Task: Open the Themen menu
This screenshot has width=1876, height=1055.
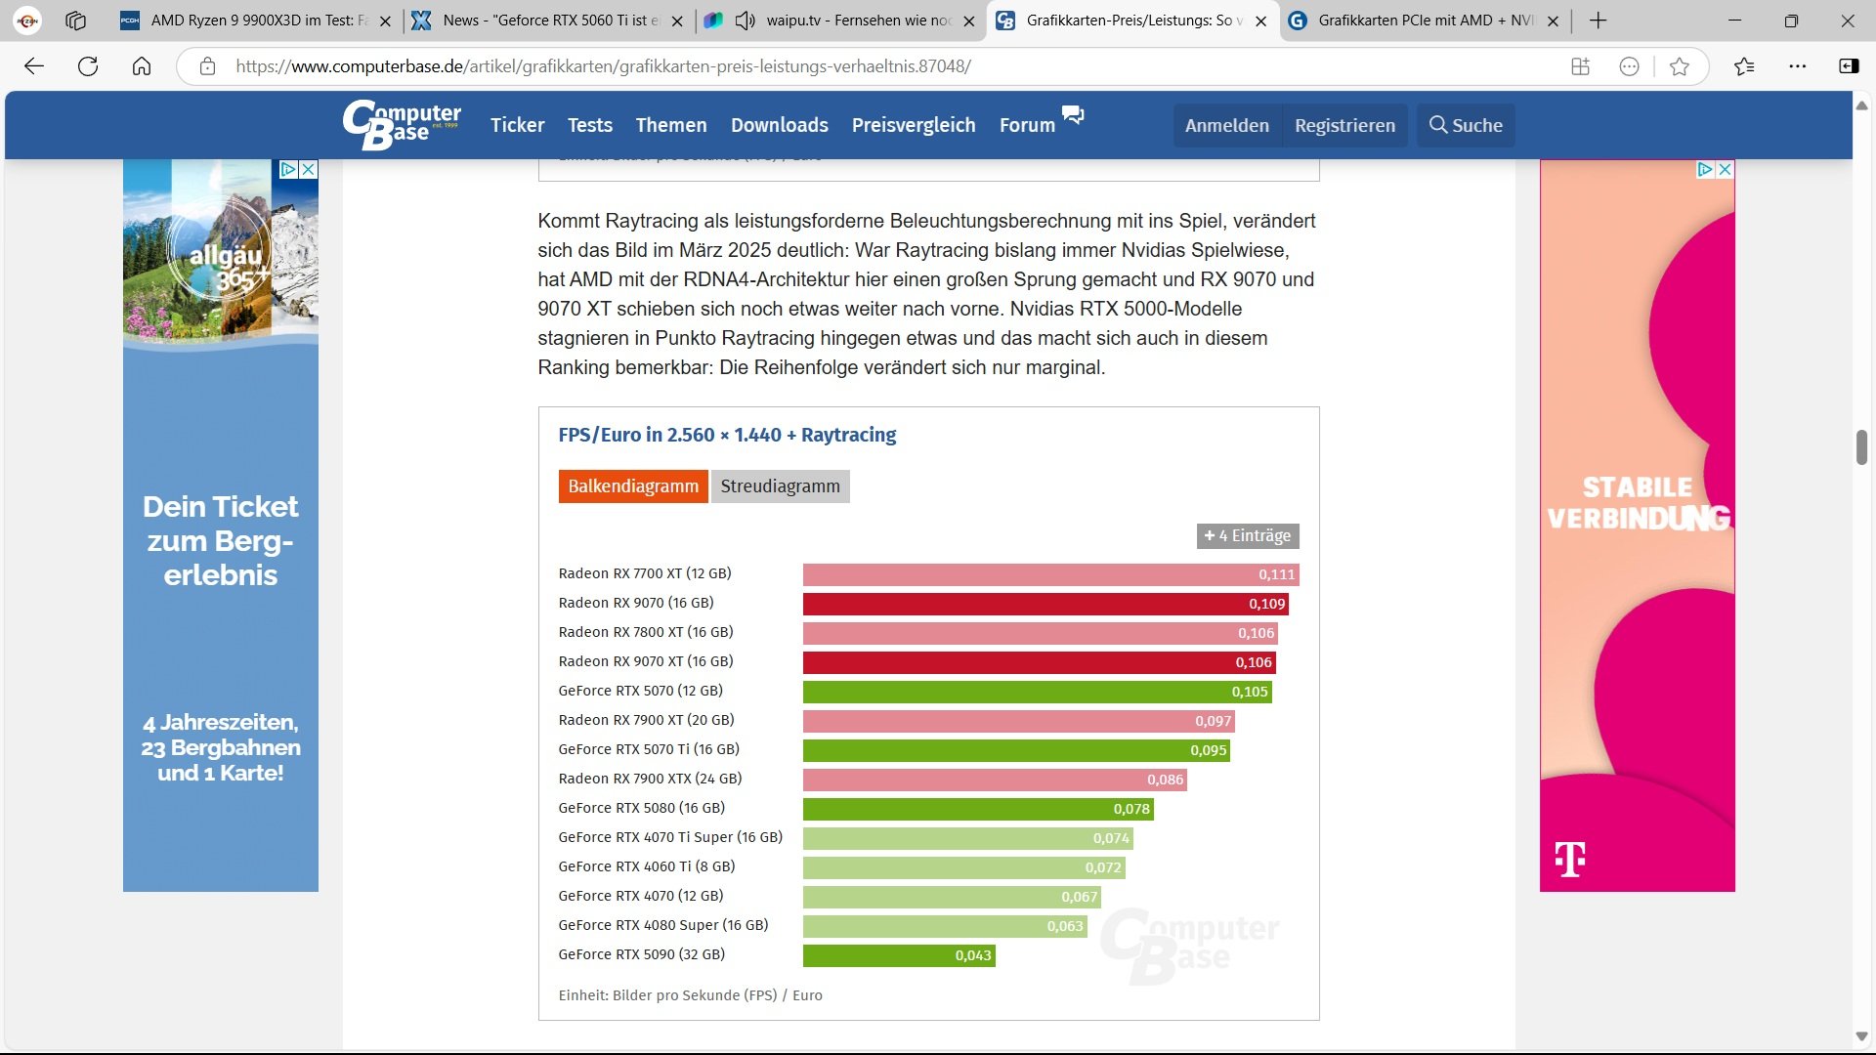Action: pyautogui.click(x=671, y=125)
